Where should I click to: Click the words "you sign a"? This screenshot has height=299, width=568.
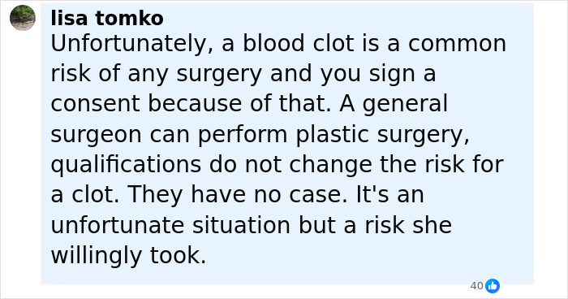(378, 75)
